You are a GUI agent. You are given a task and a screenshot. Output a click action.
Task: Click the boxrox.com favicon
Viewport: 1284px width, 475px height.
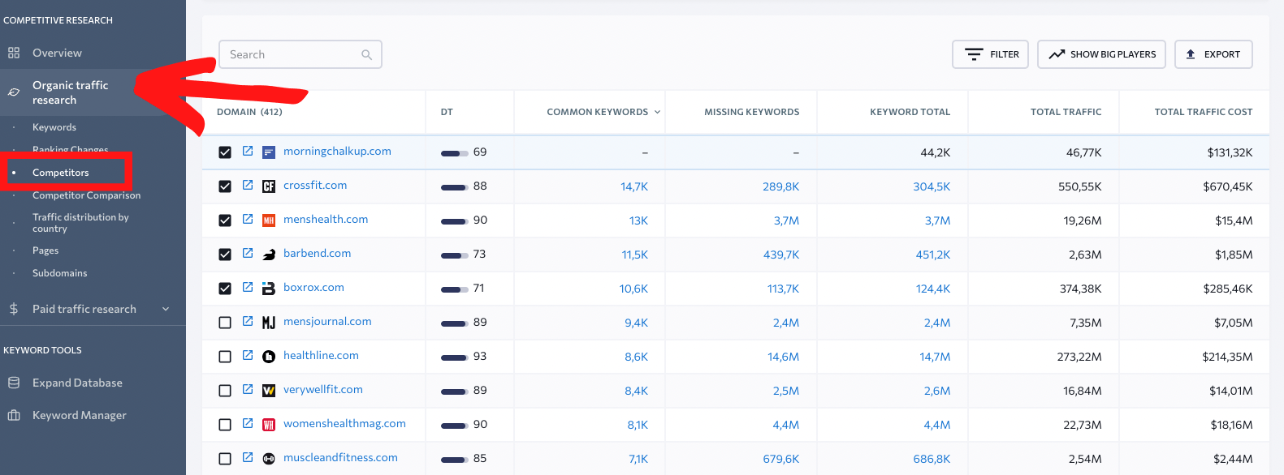[x=269, y=289]
